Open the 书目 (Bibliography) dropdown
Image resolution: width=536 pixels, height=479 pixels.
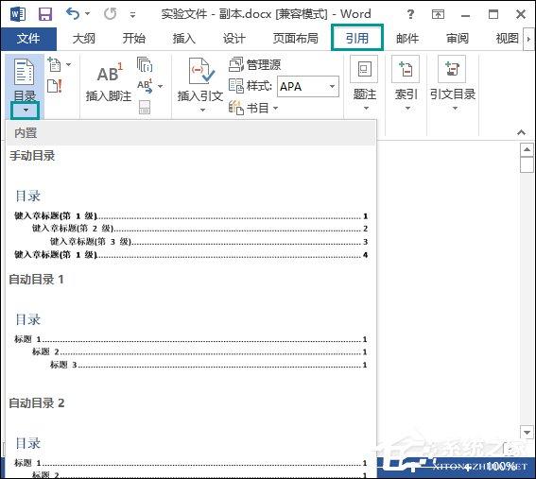click(253, 108)
